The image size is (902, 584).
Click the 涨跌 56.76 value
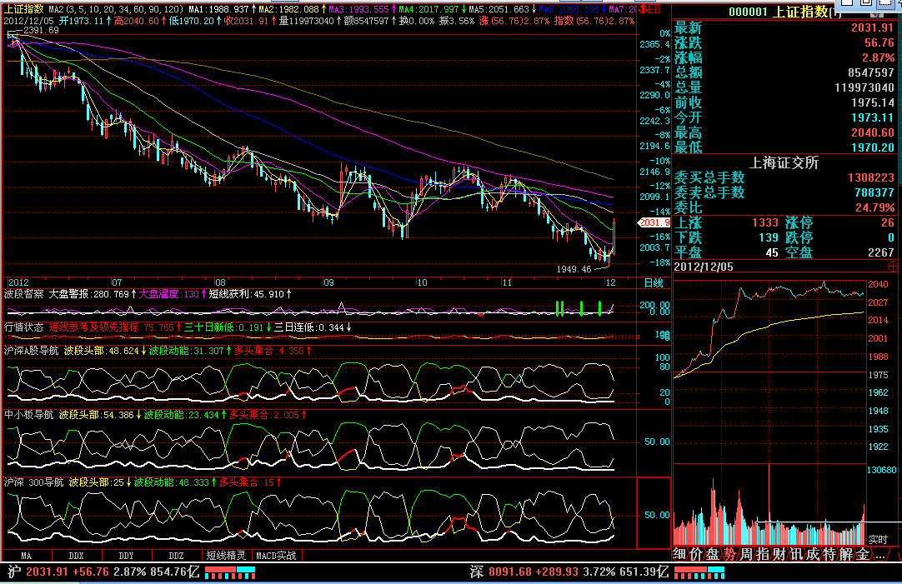point(879,42)
